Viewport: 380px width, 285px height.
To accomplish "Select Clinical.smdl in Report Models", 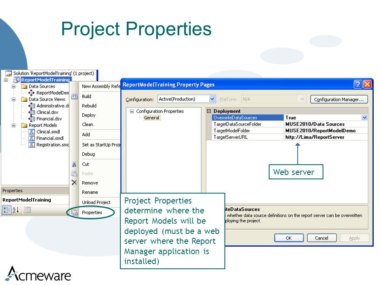I will point(48,132).
